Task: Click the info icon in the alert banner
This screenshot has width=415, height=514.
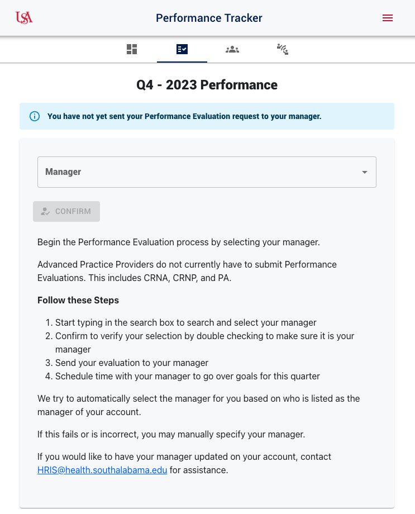Action: [35, 116]
